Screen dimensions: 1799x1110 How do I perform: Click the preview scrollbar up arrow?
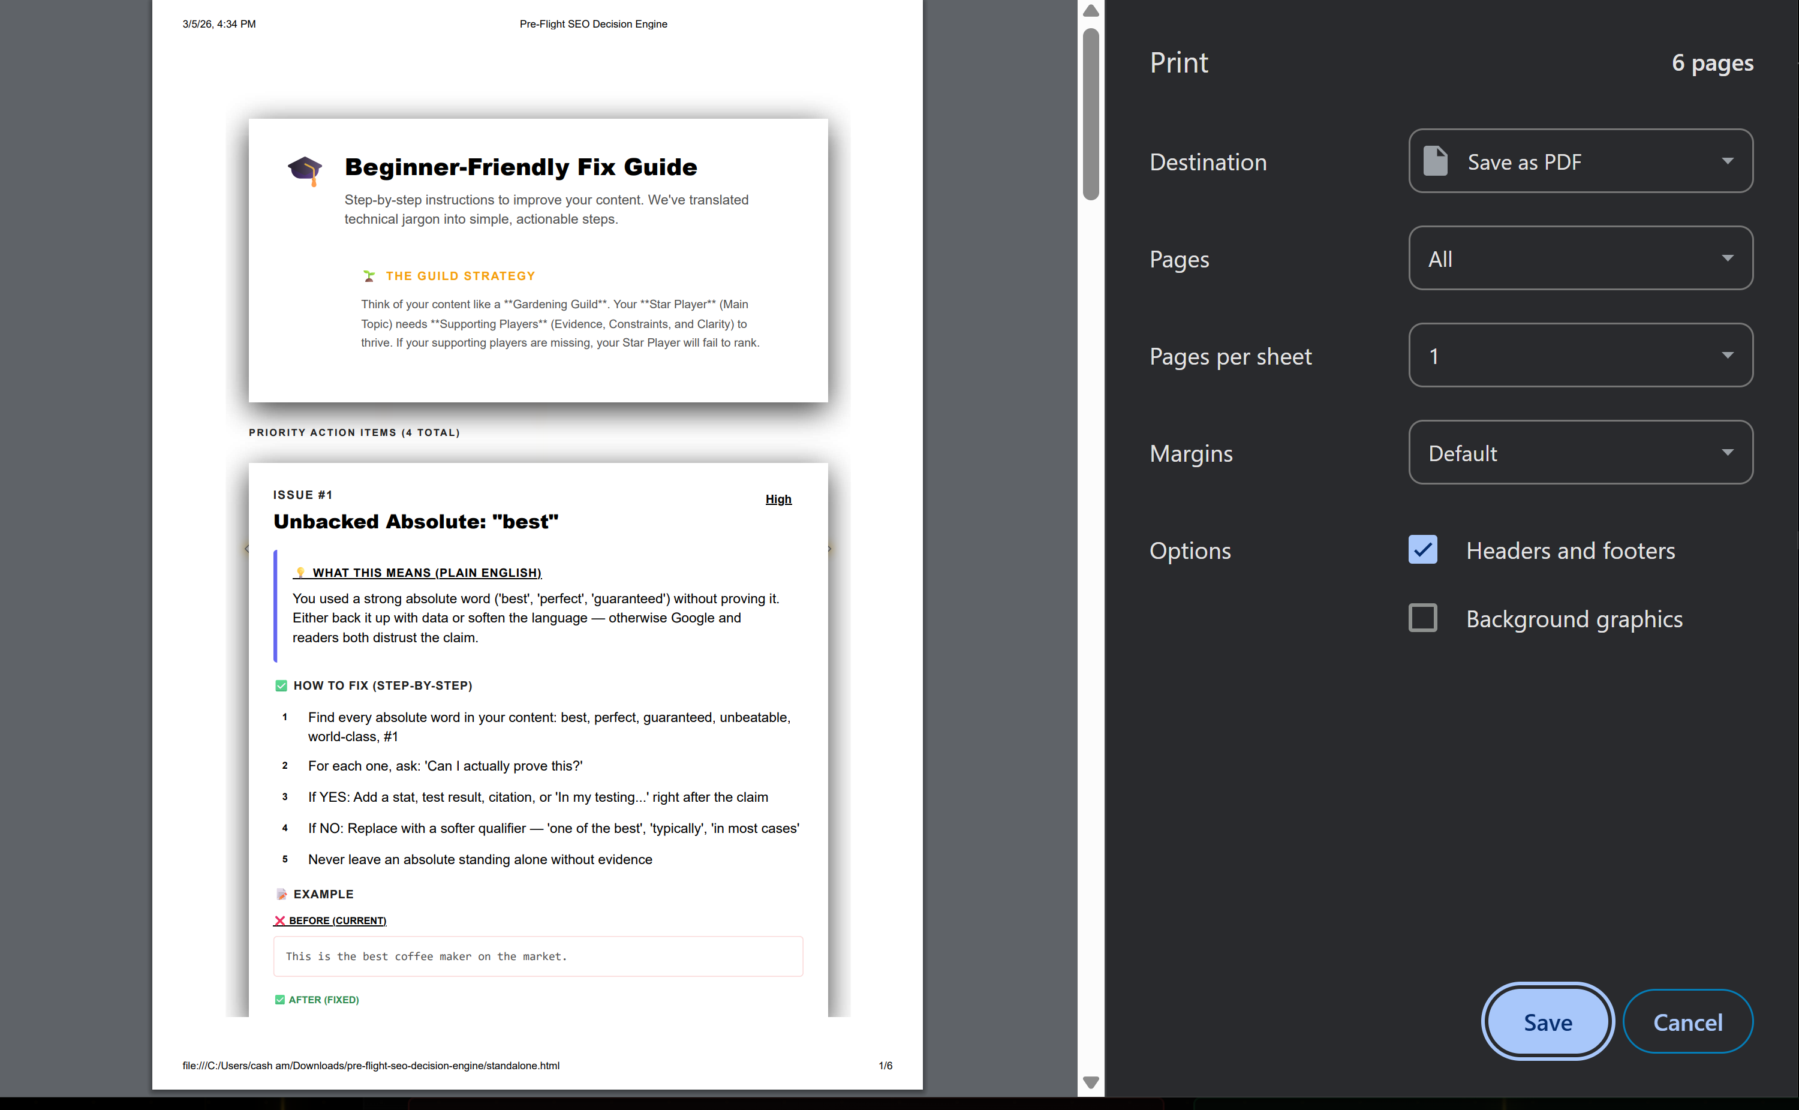pyautogui.click(x=1091, y=10)
